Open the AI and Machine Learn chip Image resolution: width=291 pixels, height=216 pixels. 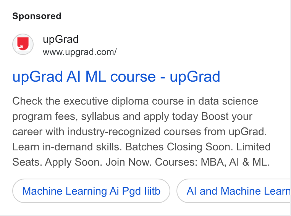click(x=234, y=191)
